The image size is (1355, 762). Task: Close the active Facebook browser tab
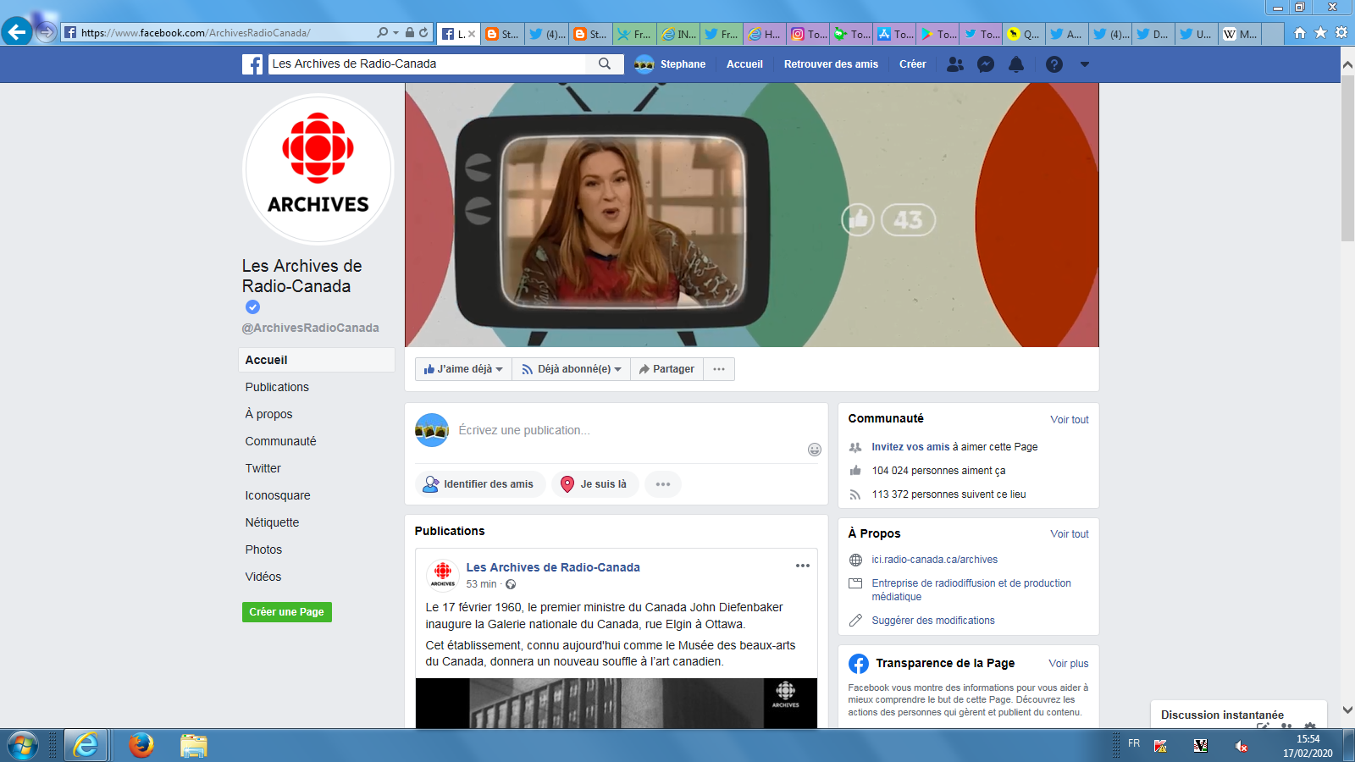472,34
